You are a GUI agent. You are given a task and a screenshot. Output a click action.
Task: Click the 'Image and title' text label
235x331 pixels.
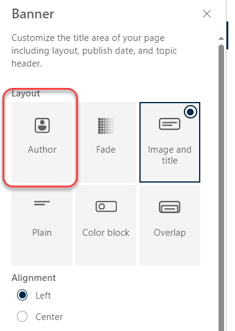170,155
